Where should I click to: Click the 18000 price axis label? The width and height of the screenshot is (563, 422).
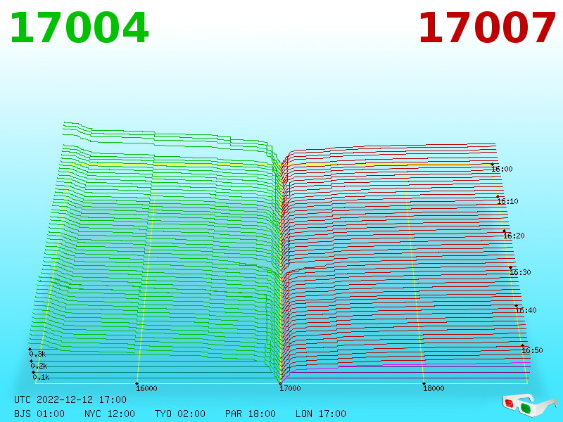pos(434,388)
